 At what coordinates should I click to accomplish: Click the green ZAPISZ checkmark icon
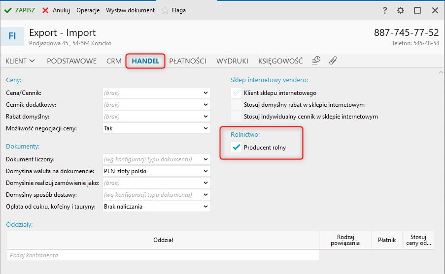pos(8,10)
